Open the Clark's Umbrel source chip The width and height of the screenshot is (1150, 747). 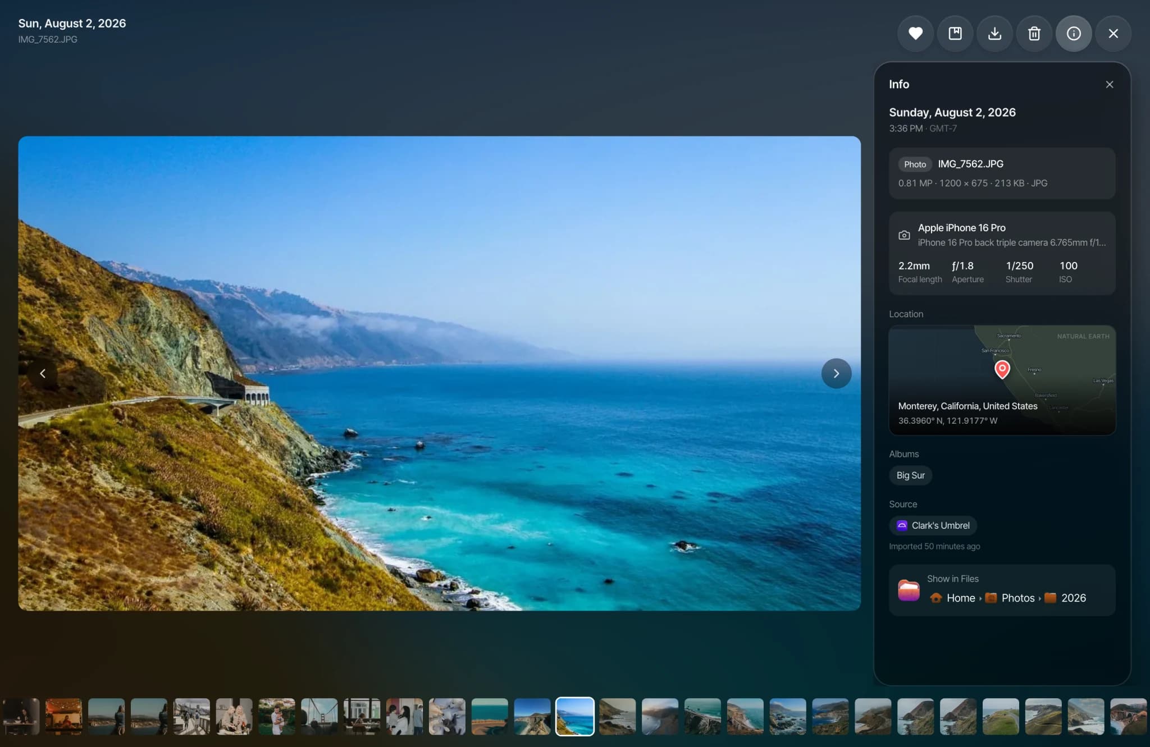[x=933, y=525]
